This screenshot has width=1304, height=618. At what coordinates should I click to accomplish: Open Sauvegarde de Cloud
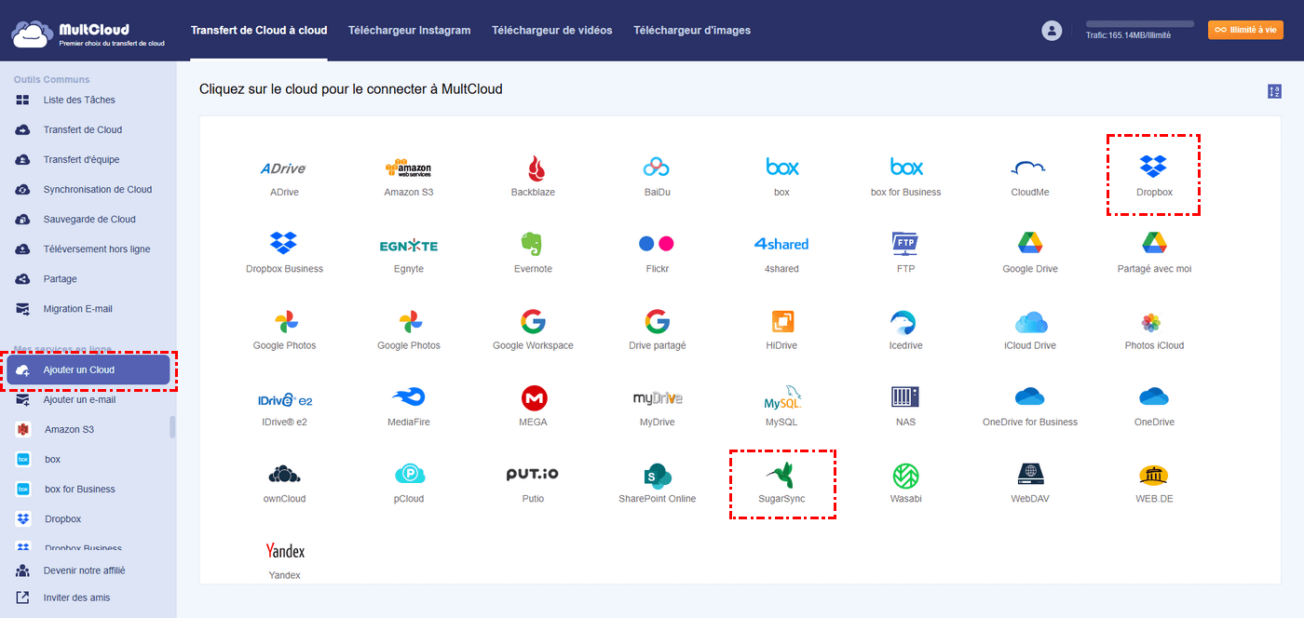[x=88, y=219]
